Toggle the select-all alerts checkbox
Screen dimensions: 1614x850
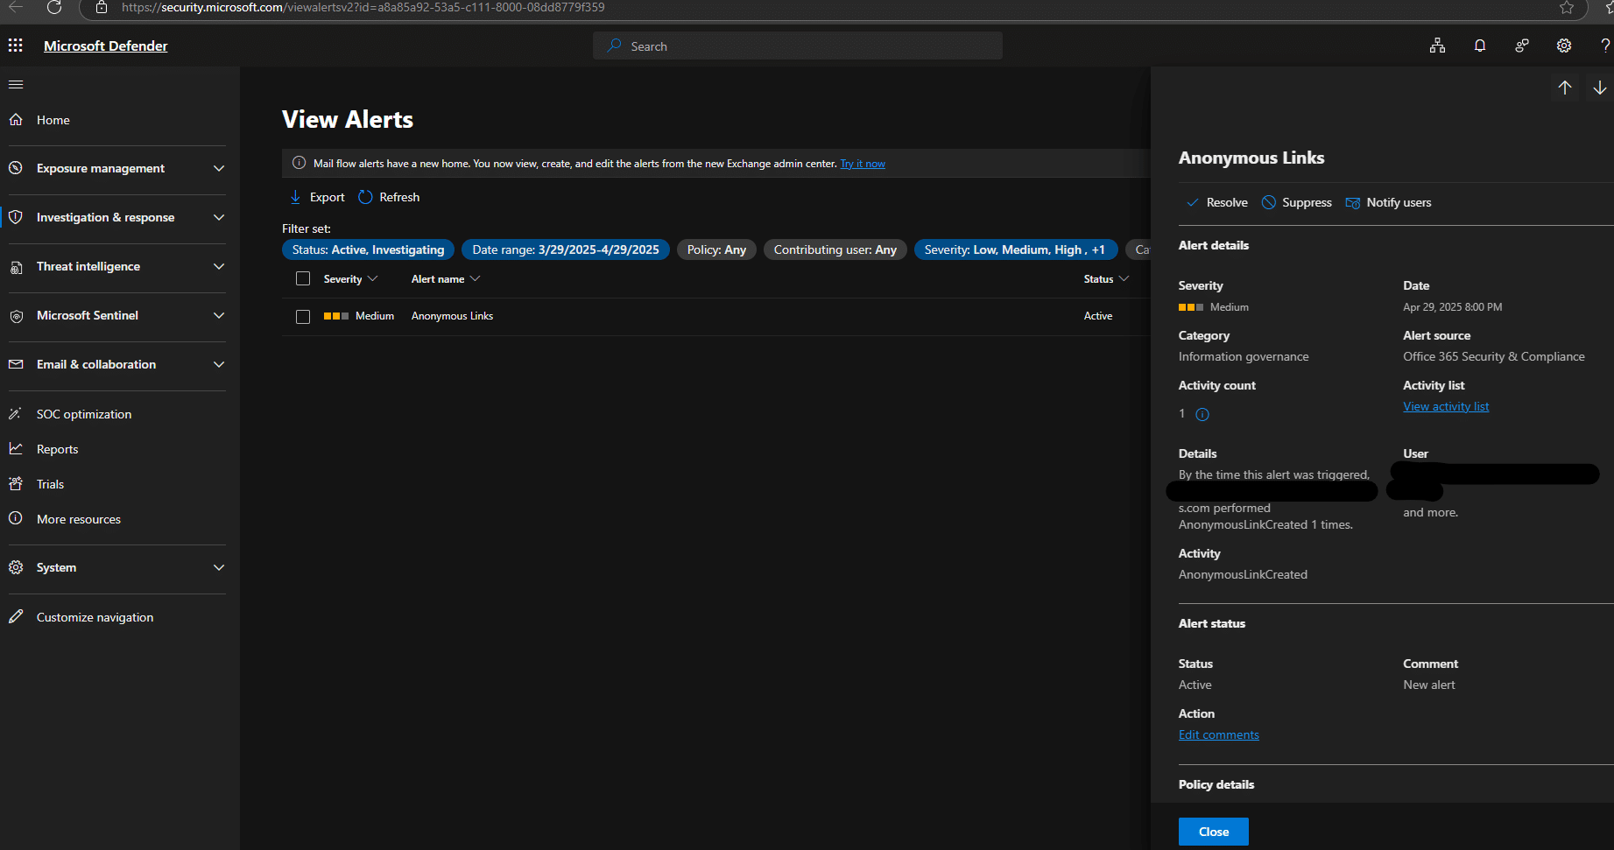(x=303, y=278)
